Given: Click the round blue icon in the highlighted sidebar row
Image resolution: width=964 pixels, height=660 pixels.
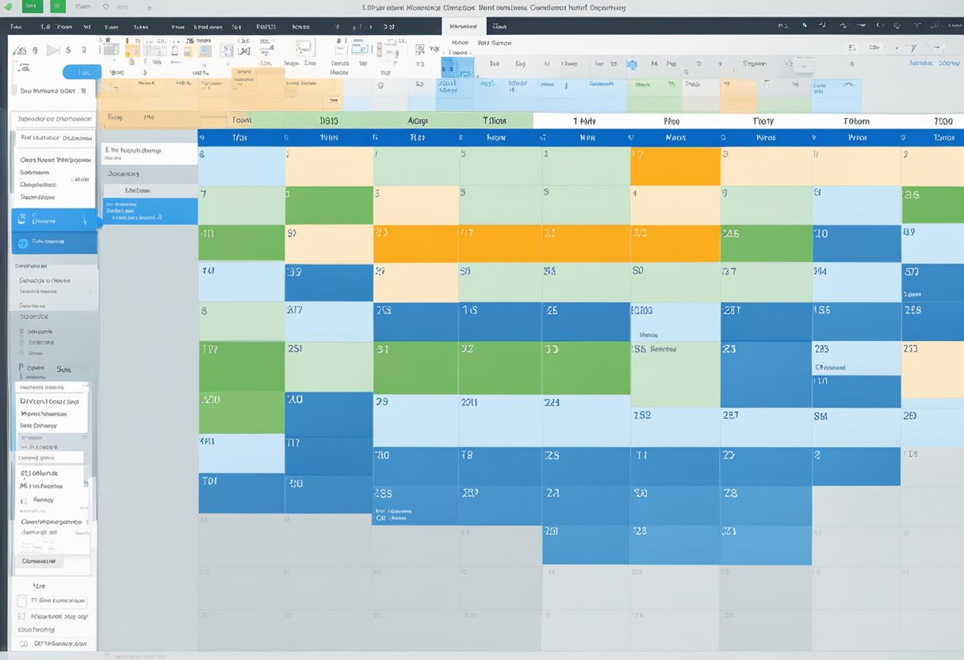Looking at the screenshot, I should coord(22,243).
